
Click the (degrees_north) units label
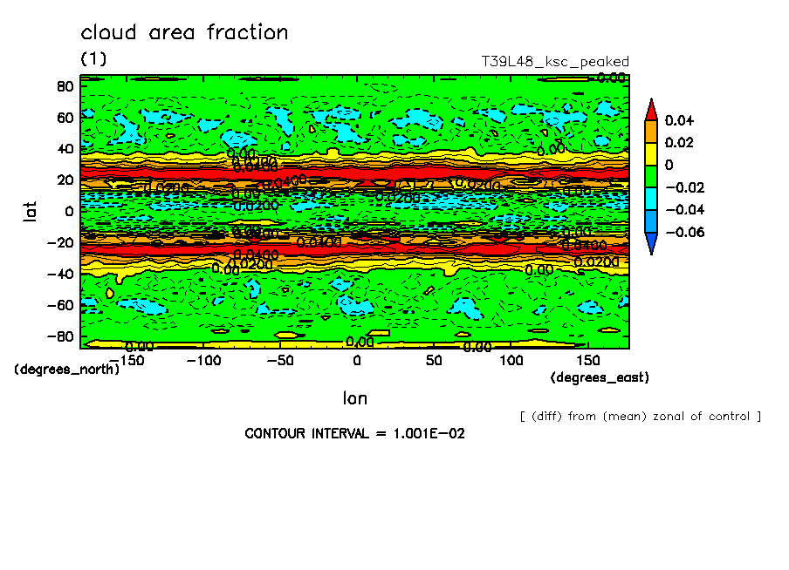click(66, 369)
